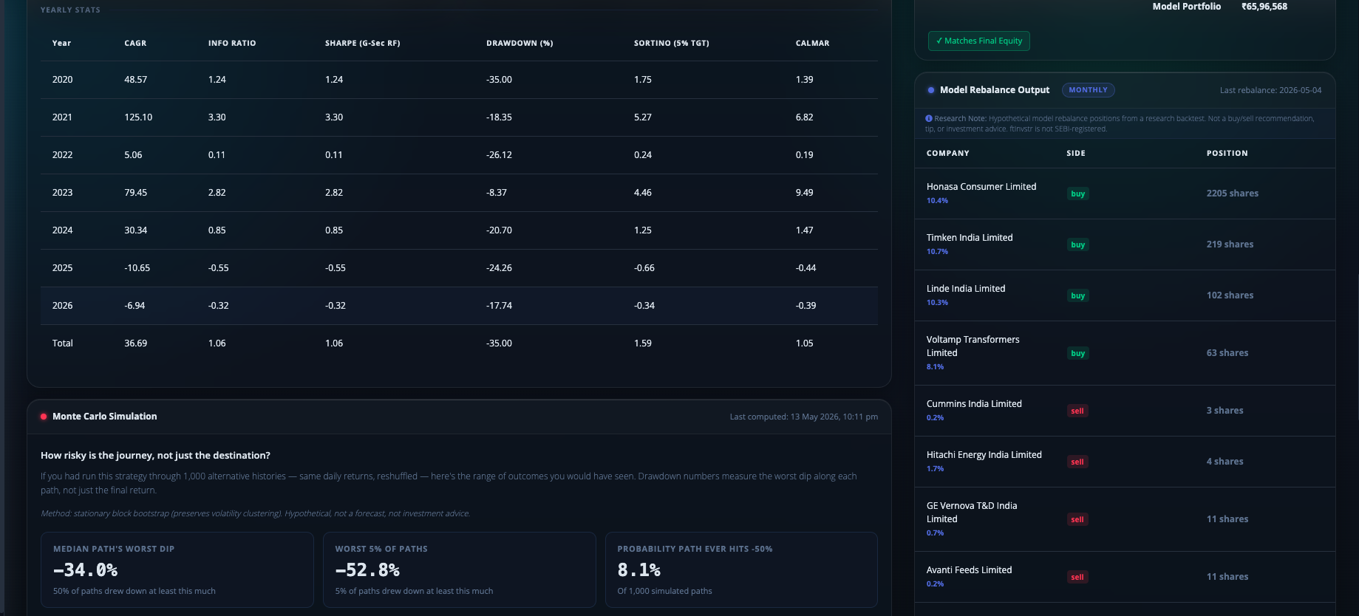Click the CAGR column header
Viewport: 1359px width, 616px height.
coord(135,44)
